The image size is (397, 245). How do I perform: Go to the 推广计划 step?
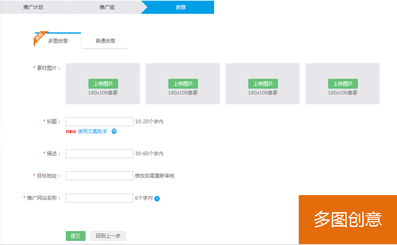[x=33, y=7]
